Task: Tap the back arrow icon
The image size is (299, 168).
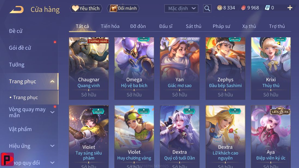Action: pyautogui.click(x=17, y=9)
